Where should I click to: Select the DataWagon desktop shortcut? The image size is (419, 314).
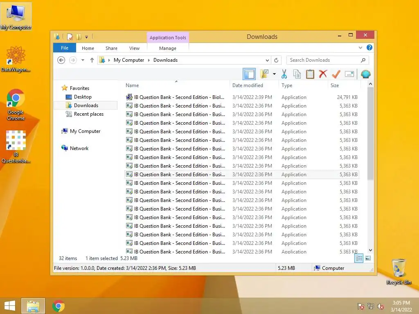tap(16, 59)
